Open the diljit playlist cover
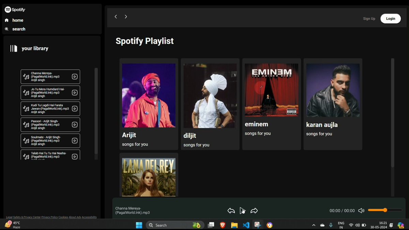 coord(210,96)
